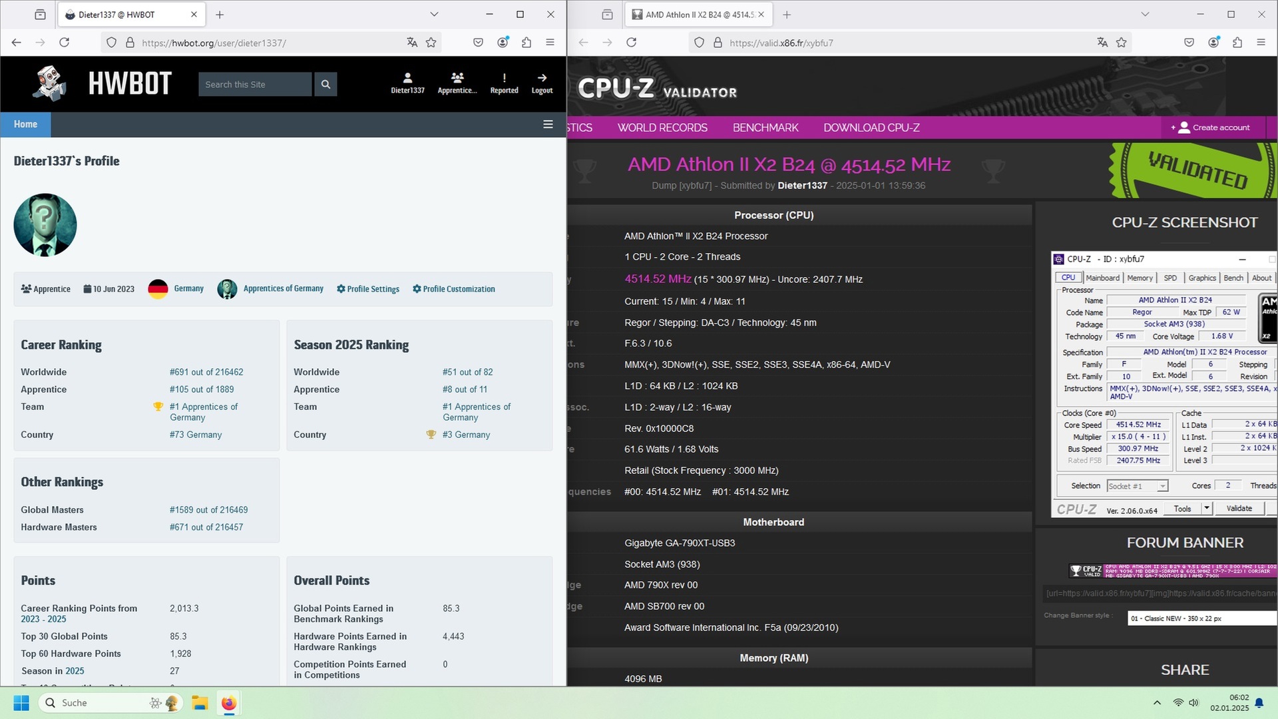Viewport: 1278px width, 719px height.
Task: Open extensions icon in HWBOT browser window
Action: pos(527,43)
